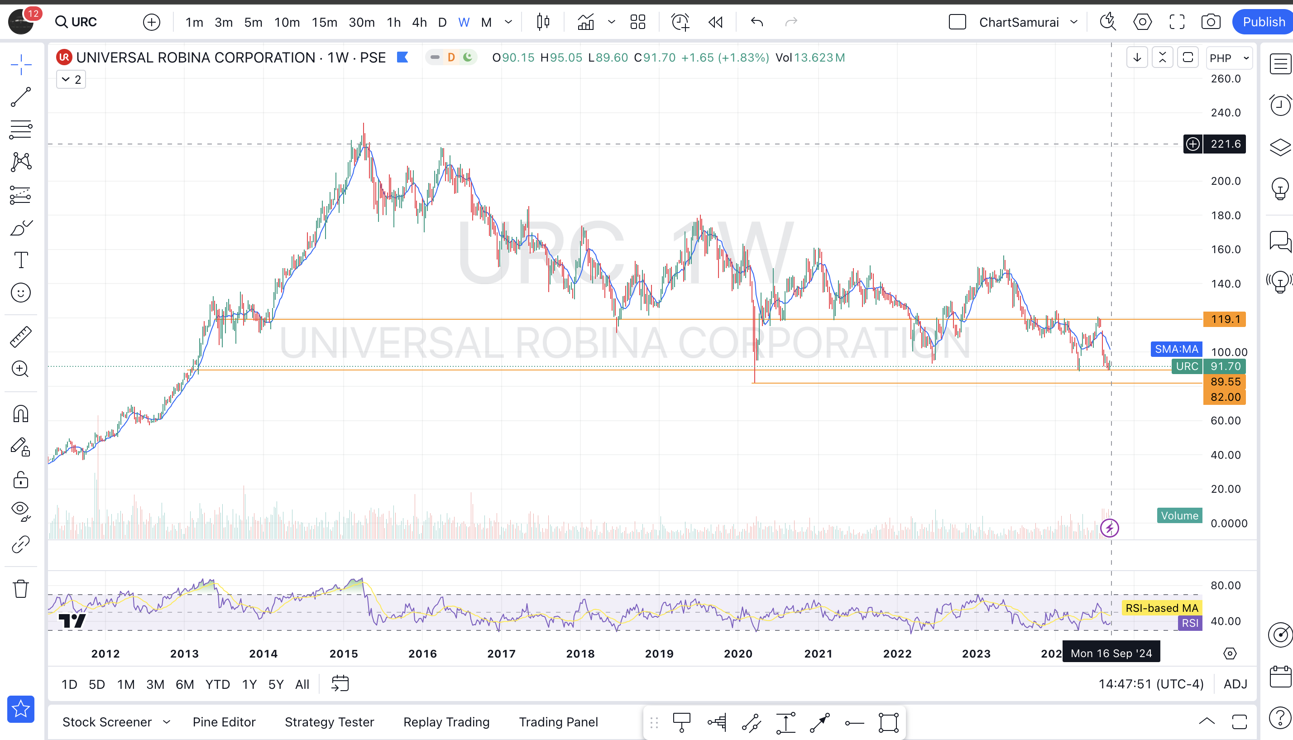This screenshot has height=740, width=1293.
Task: Expand the ChartSamurai layout dropdown
Action: click(x=1073, y=22)
